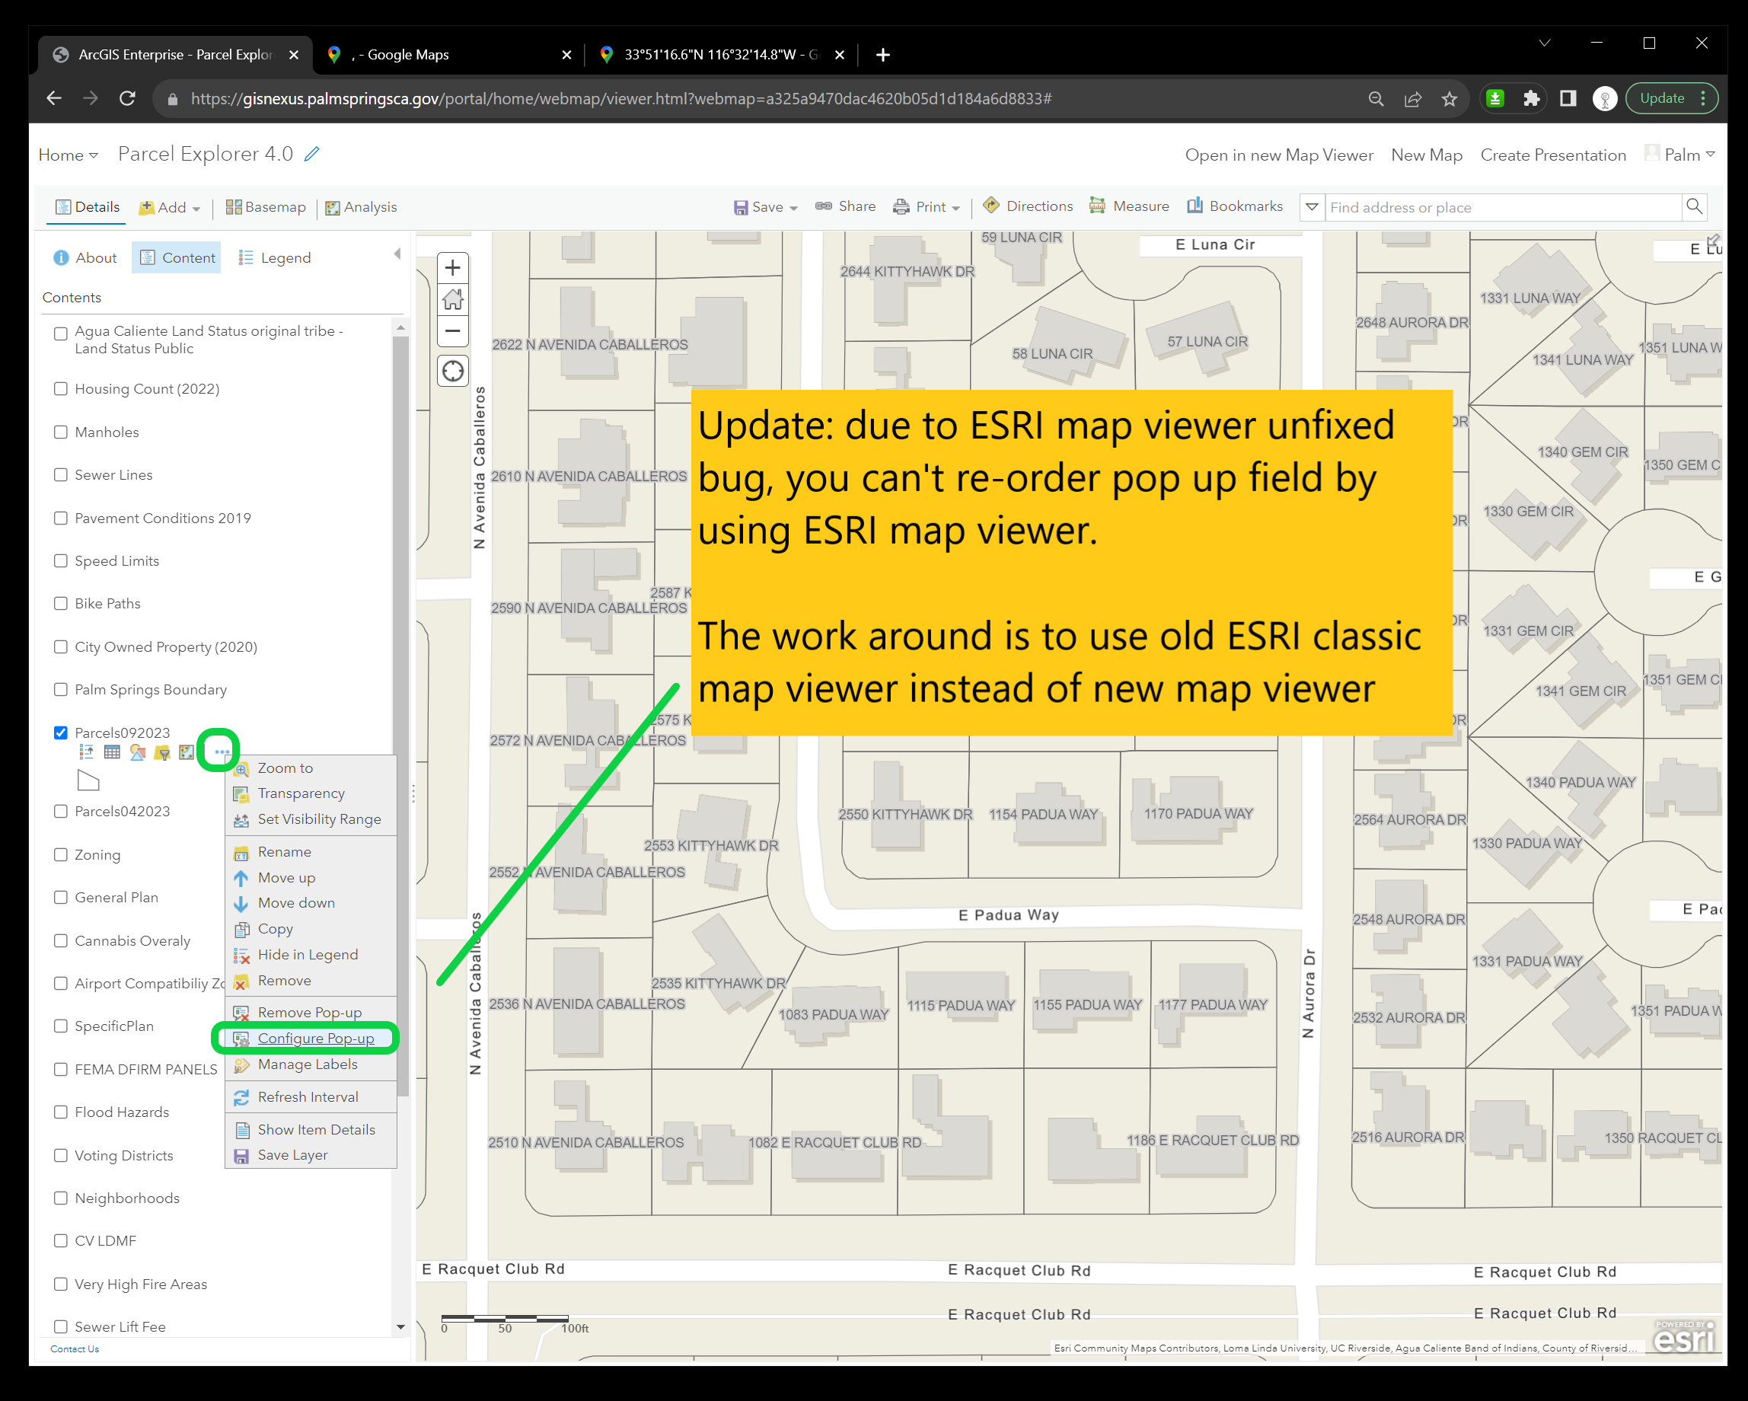Enable the Manholes layer
This screenshot has width=1748, height=1401.
pos(60,431)
